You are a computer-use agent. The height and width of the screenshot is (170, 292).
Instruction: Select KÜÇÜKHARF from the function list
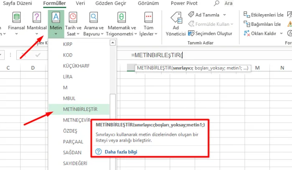76,66
